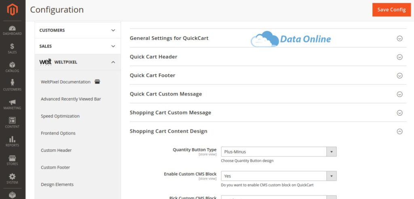Open Advanced Recently Viewed Bar settings
Image resolution: width=414 pixels, height=199 pixels.
click(x=71, y=99)
